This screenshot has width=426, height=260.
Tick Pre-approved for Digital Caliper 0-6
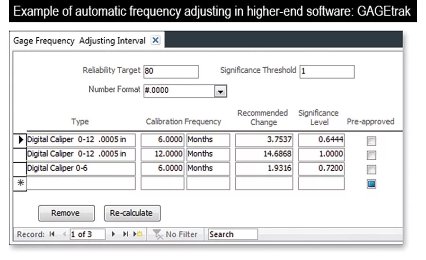pos(372,170)
